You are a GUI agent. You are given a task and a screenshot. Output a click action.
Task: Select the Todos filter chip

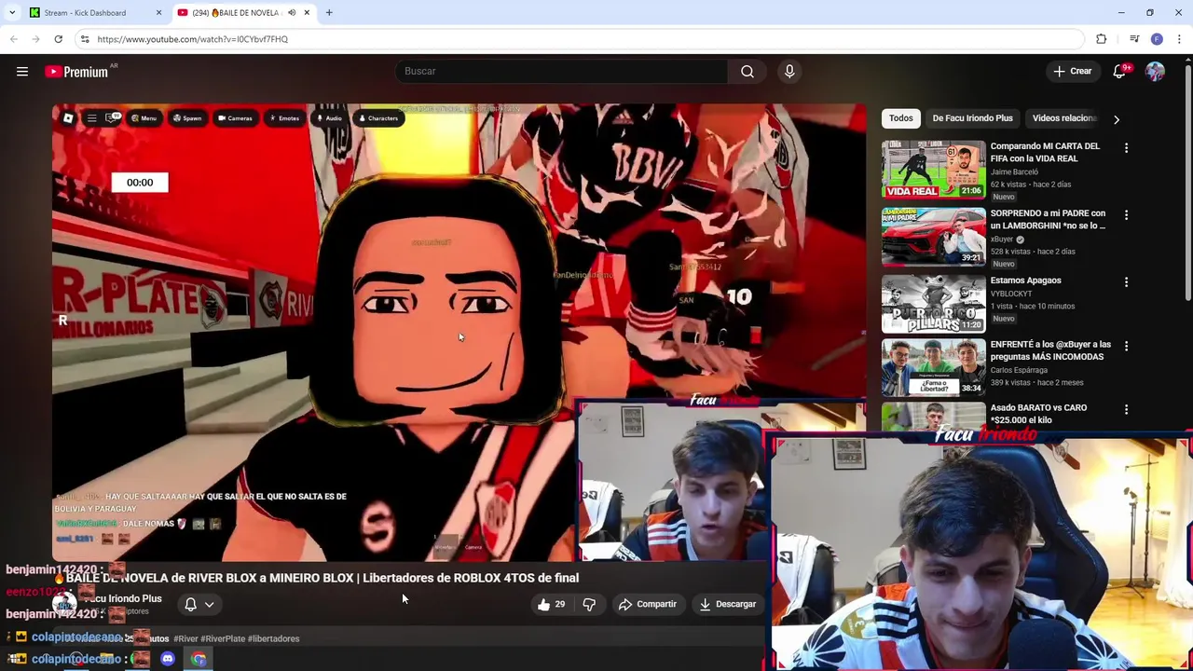point(900,118)
